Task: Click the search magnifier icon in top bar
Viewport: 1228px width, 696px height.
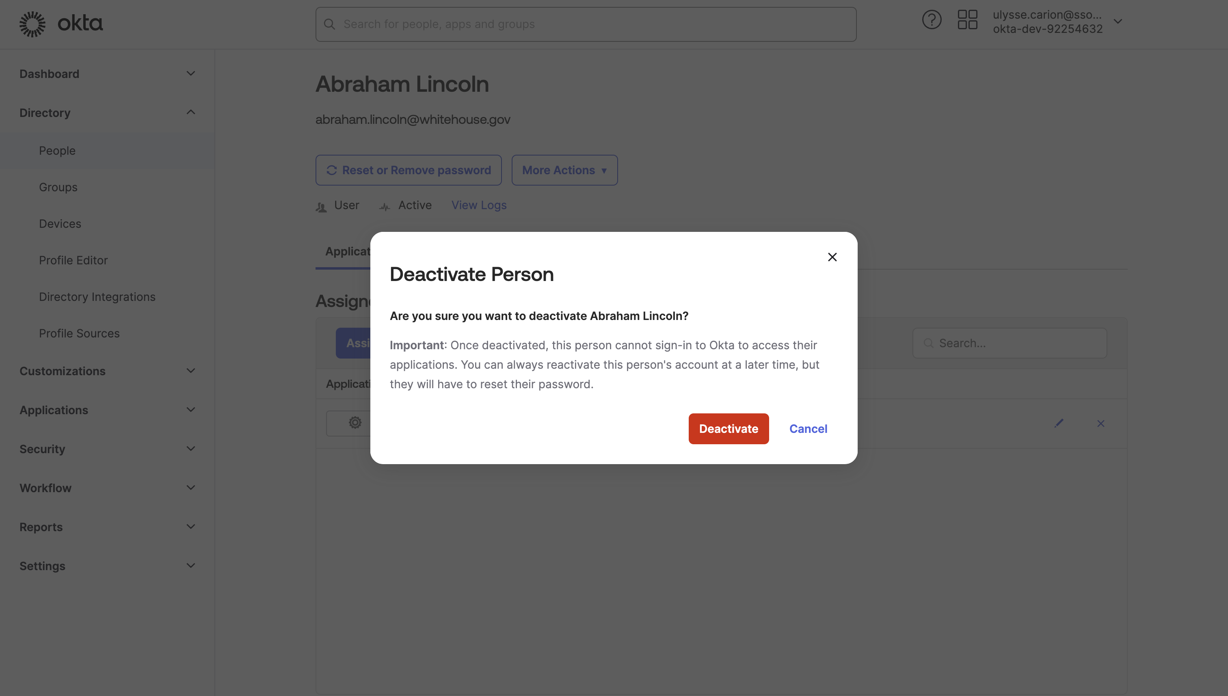Action: (x=329, y=24)
